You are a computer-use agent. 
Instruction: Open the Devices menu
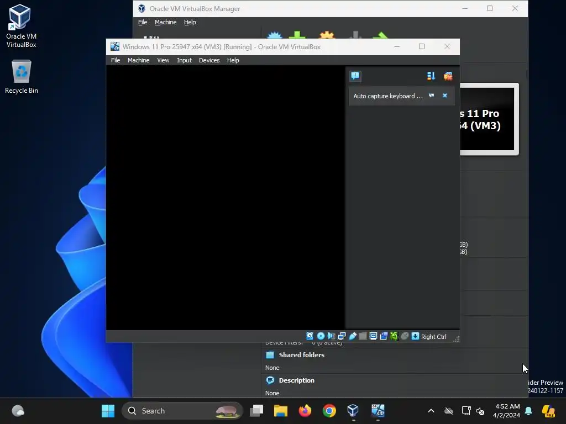point(209,60)
